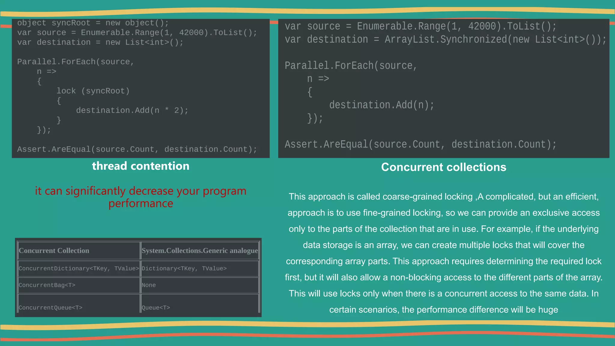The height and width of the screenshot is (346, 615).
Task: Click the 'Concurrent Collection' table header
Action: (54, 250)
